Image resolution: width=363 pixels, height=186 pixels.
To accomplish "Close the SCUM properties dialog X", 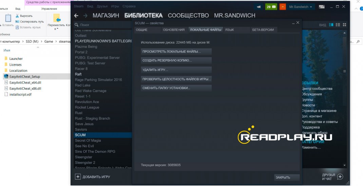I will tap(298, 23).
